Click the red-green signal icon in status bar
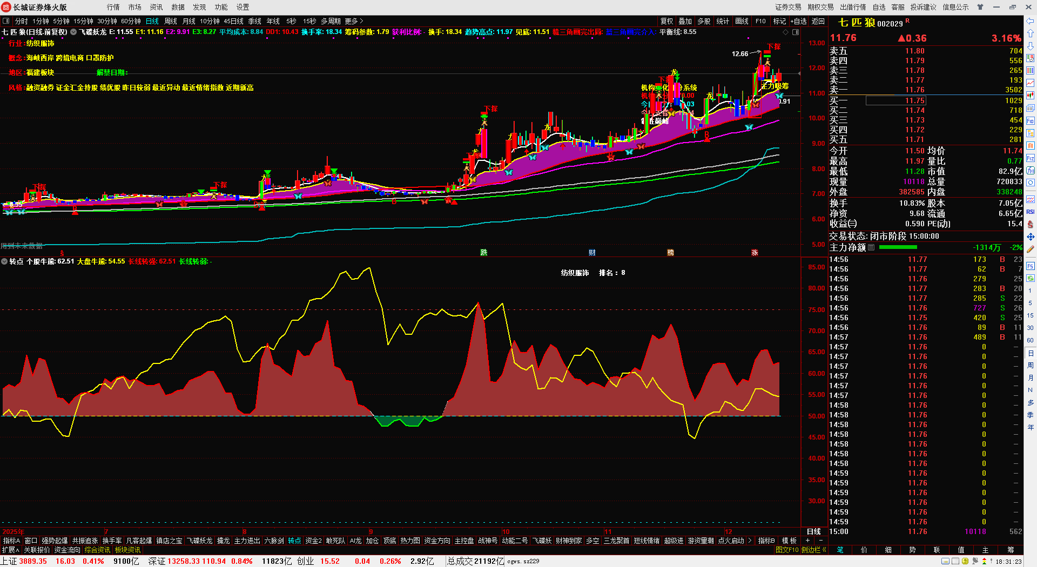This screenshot has width=1037, height=567. pyautogui.click(x=985, y=561)
